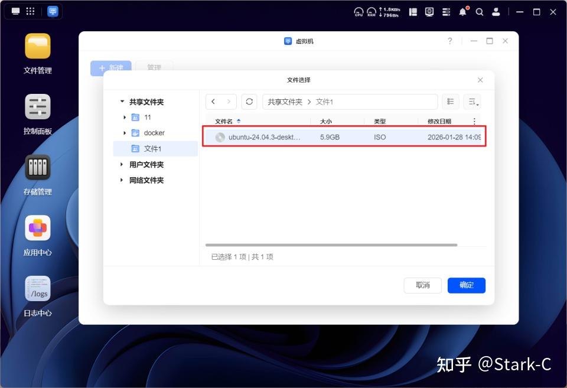The image size is (567, 388).
Task: Expand the docker folder arrow
Action: [125, 133]
